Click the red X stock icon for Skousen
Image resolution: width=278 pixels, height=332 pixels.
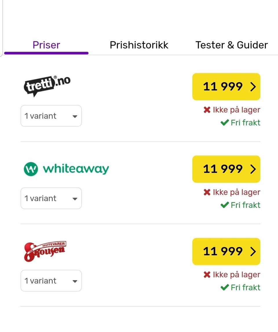coord(207,275)
